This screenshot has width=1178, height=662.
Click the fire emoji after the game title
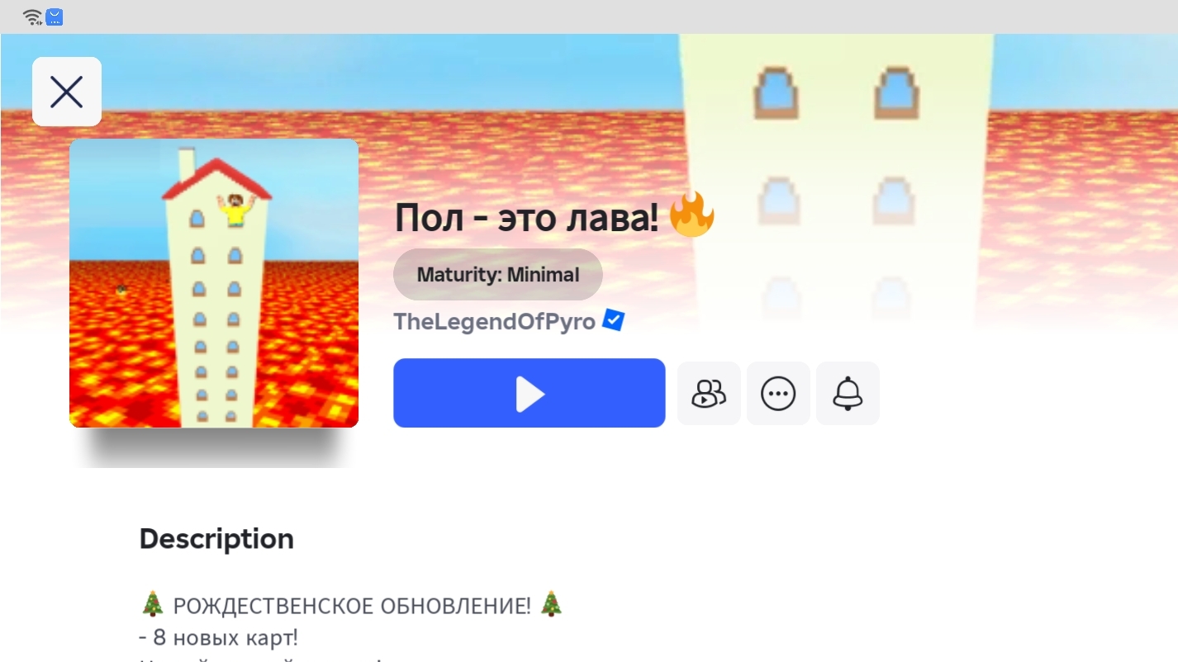click(x=691, y=215)
